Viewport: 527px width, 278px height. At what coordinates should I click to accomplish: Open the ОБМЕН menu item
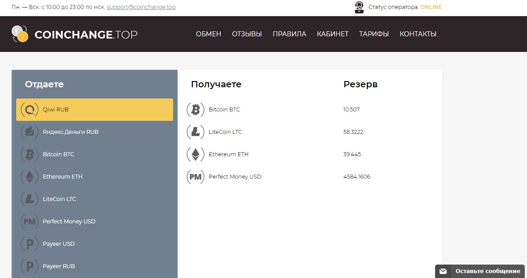pos(209,34)
